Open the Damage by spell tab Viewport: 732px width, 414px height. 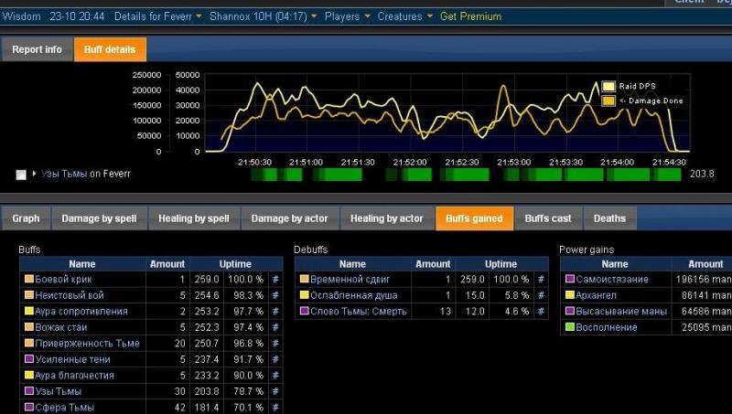(x=99, y=218)
